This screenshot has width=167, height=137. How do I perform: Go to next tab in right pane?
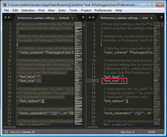[x=94, y=17]
